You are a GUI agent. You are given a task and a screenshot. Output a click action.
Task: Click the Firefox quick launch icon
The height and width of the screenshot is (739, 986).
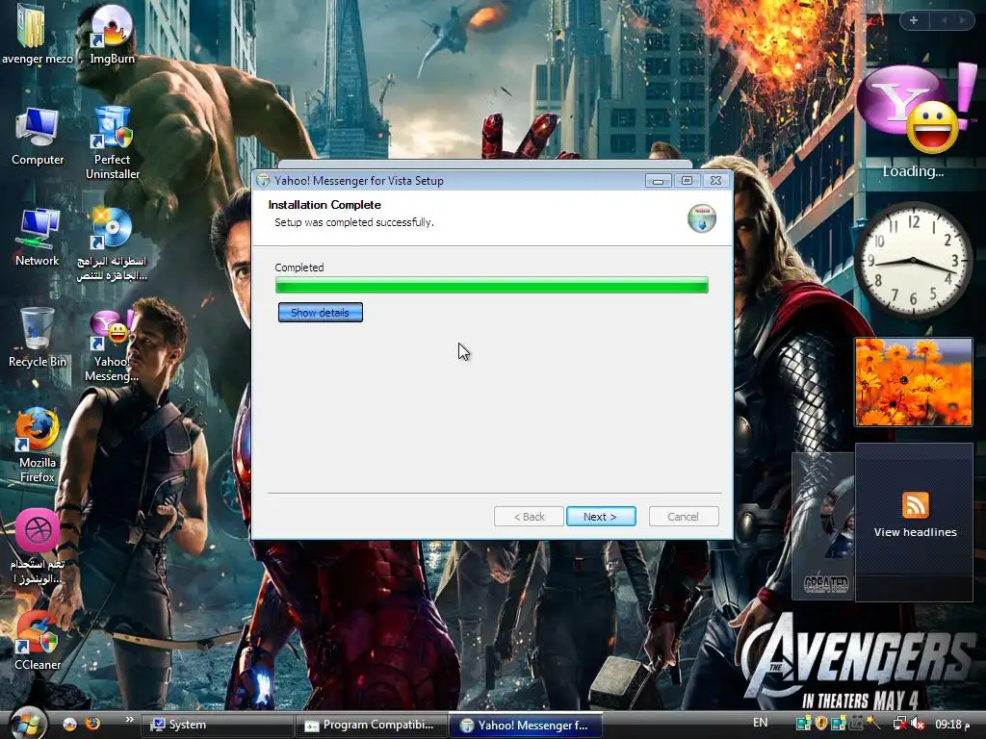click(92, 724)
